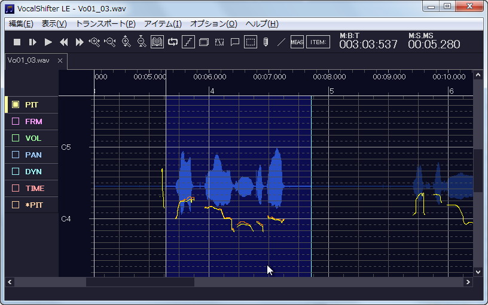The image size is (488, 305).
Task: Zoom in horizontally with magnifier icon
Action: pos(94,42)
